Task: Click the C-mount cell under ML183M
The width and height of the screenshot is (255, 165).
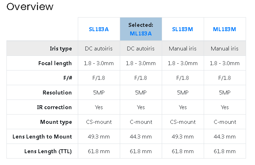Action: point(225,122)
